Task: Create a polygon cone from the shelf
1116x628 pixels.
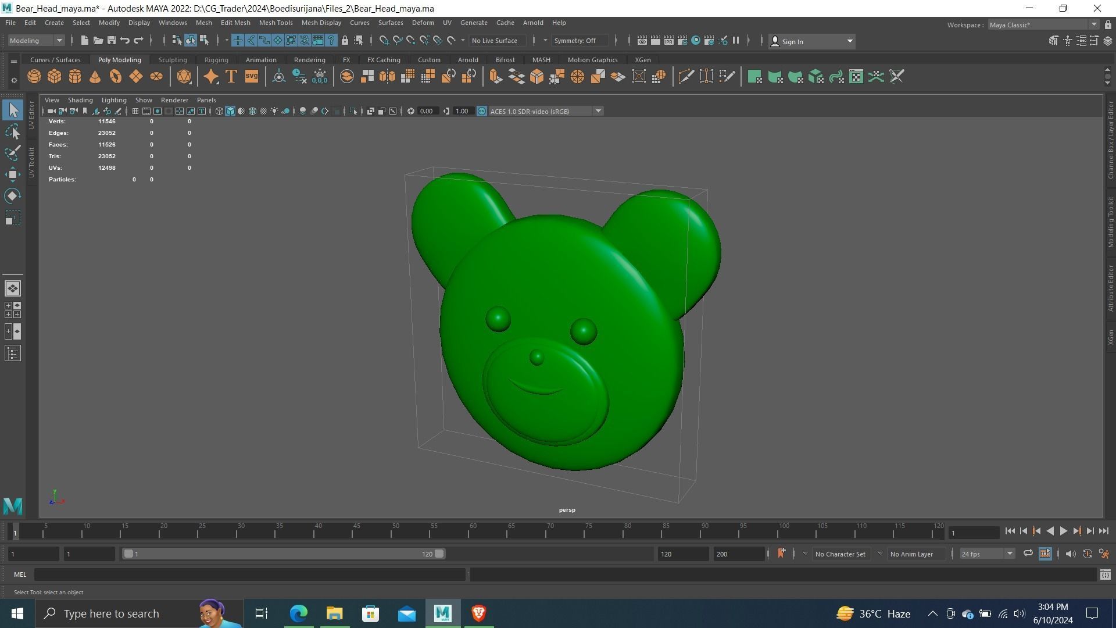Action: tap(95, 77)
